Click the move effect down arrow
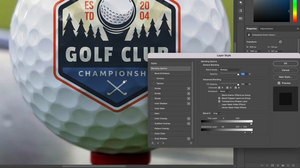The image size is (300, 168). coord(163,143)
